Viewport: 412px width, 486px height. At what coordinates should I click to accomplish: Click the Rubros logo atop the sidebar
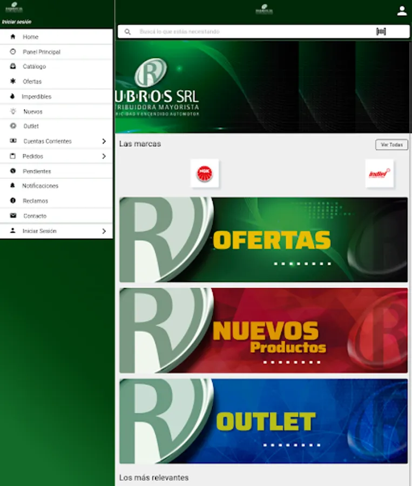(x=14, y=7)
